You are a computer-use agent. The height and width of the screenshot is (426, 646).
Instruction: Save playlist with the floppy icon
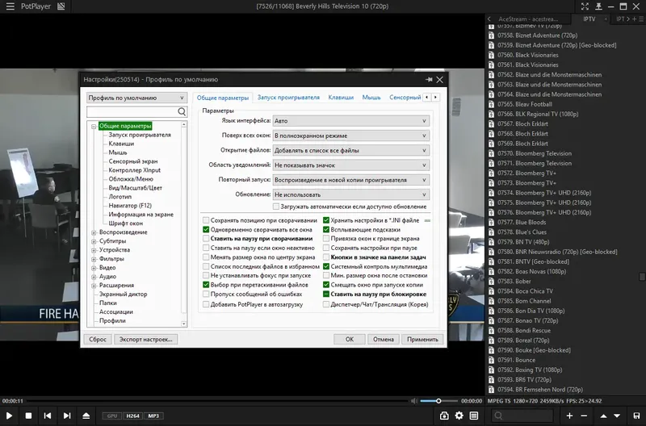click(x=636, y=416)
